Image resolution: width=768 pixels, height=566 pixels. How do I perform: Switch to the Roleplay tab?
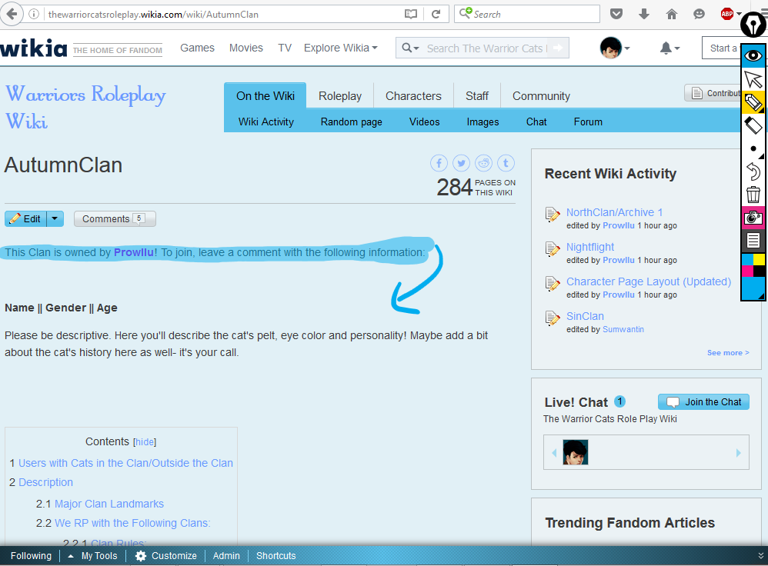click(340, 96)
